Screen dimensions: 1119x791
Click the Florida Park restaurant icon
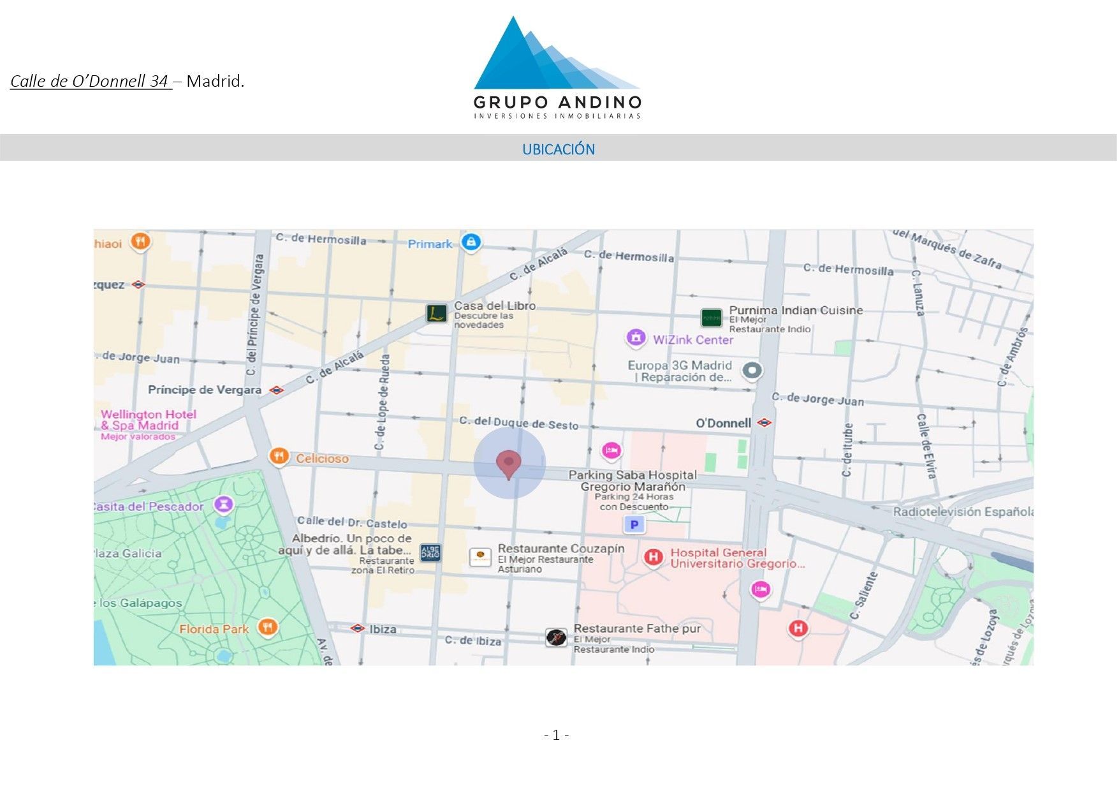pos(268,627)
